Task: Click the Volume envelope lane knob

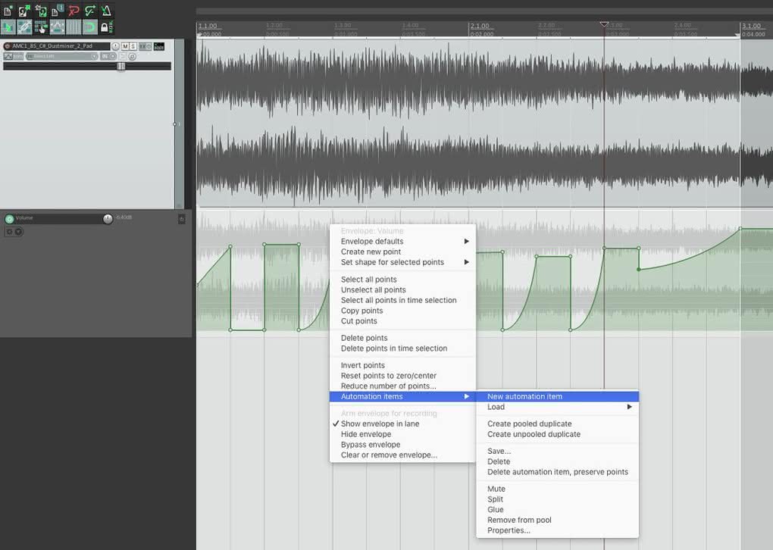Action: [x=108, y=219]
